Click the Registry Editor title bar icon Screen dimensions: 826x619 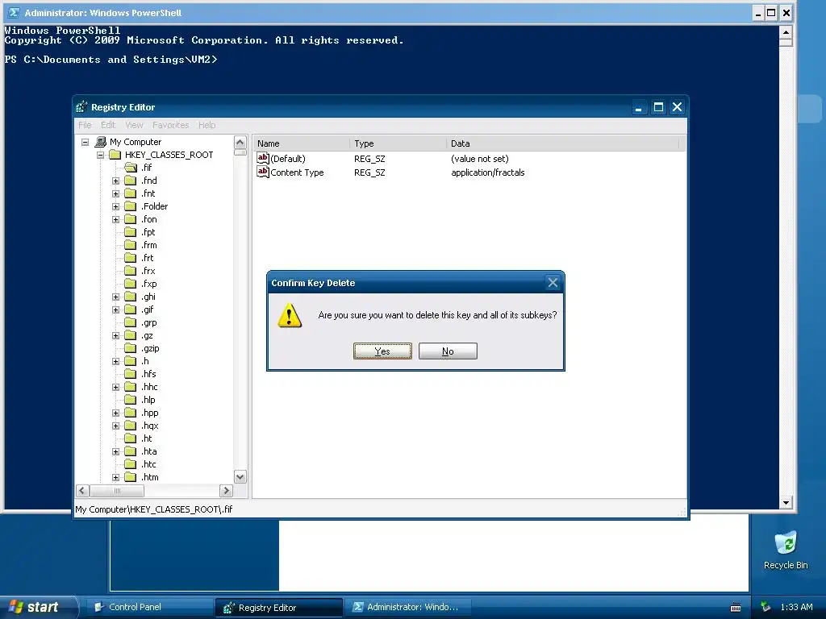[81, 107]
